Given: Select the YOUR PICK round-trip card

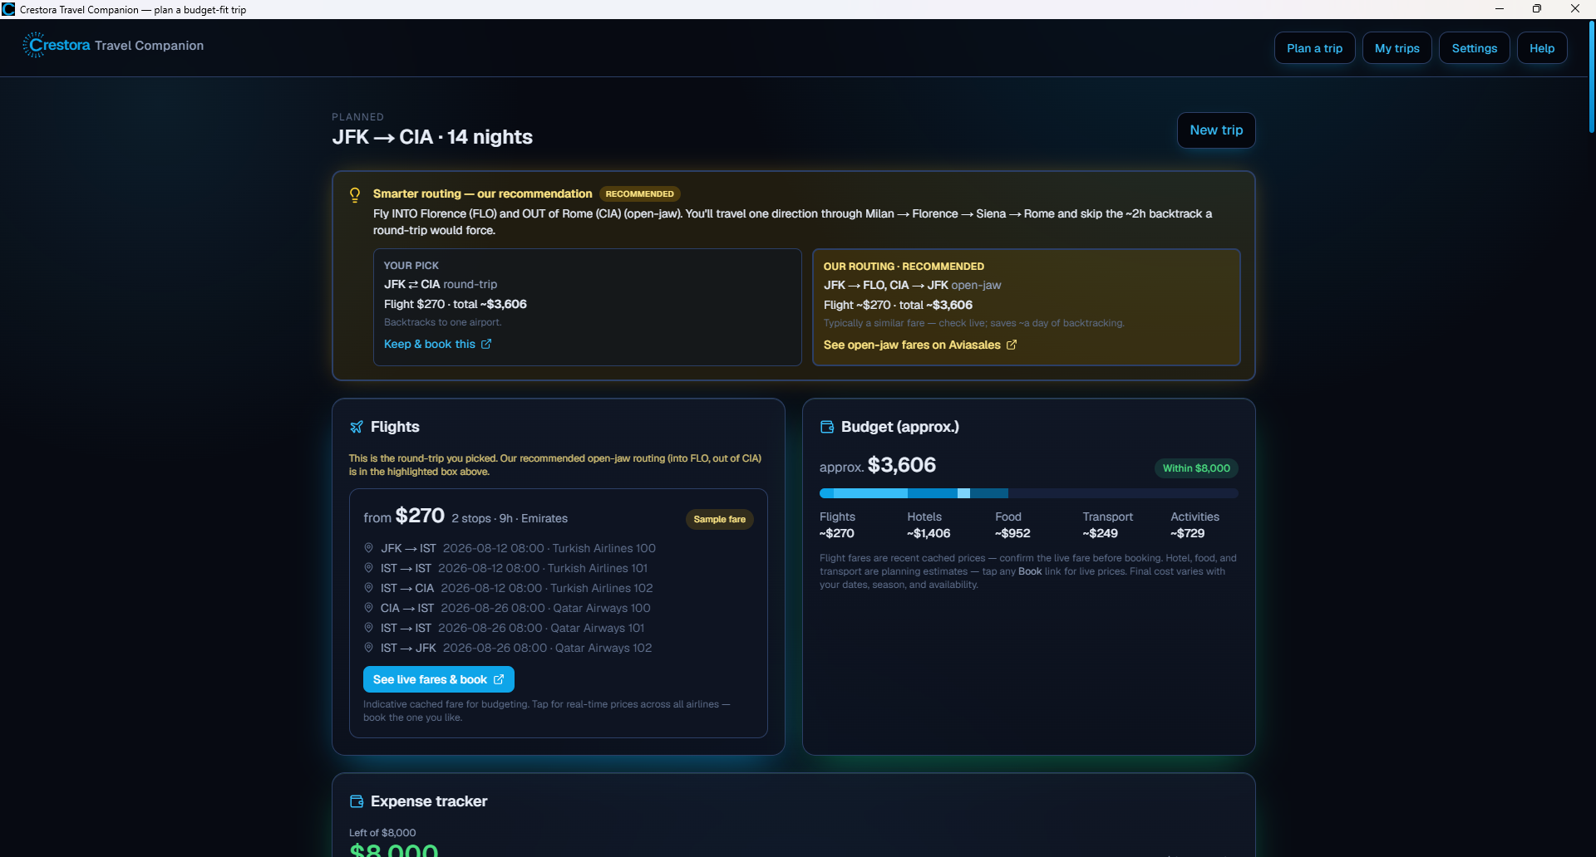Looking at the screenshot, I should (x=587, y=307).
